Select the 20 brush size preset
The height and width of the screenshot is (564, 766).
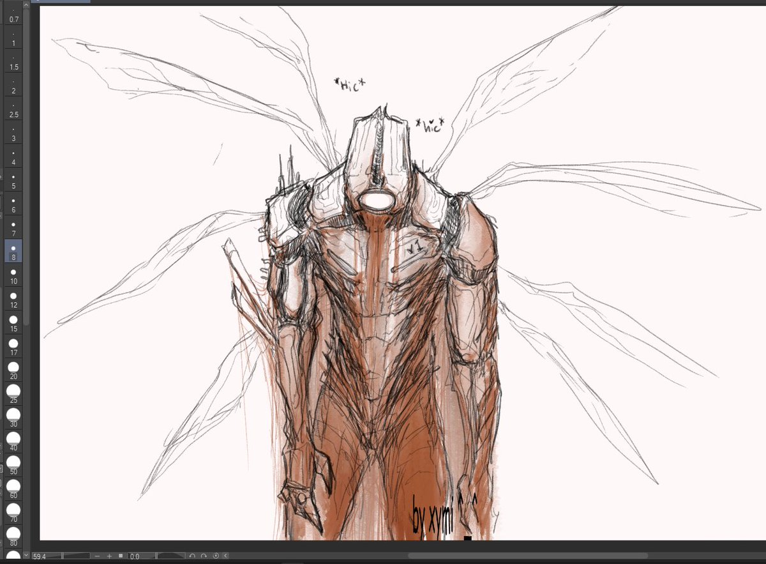click(x=13, y=369)
